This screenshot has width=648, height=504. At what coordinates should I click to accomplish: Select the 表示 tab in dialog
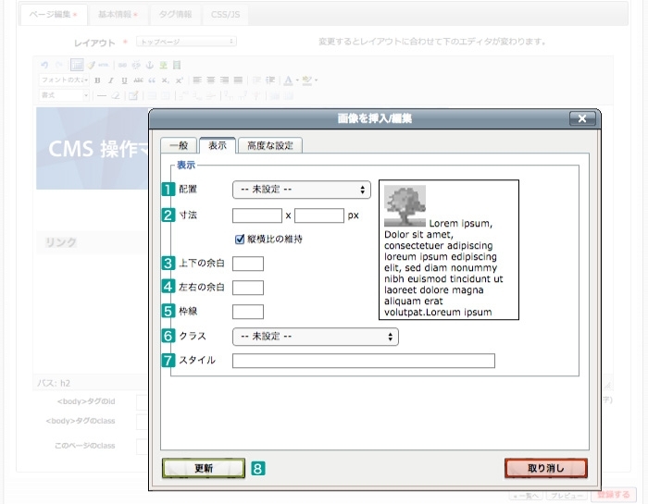click(x=218, y=145)
